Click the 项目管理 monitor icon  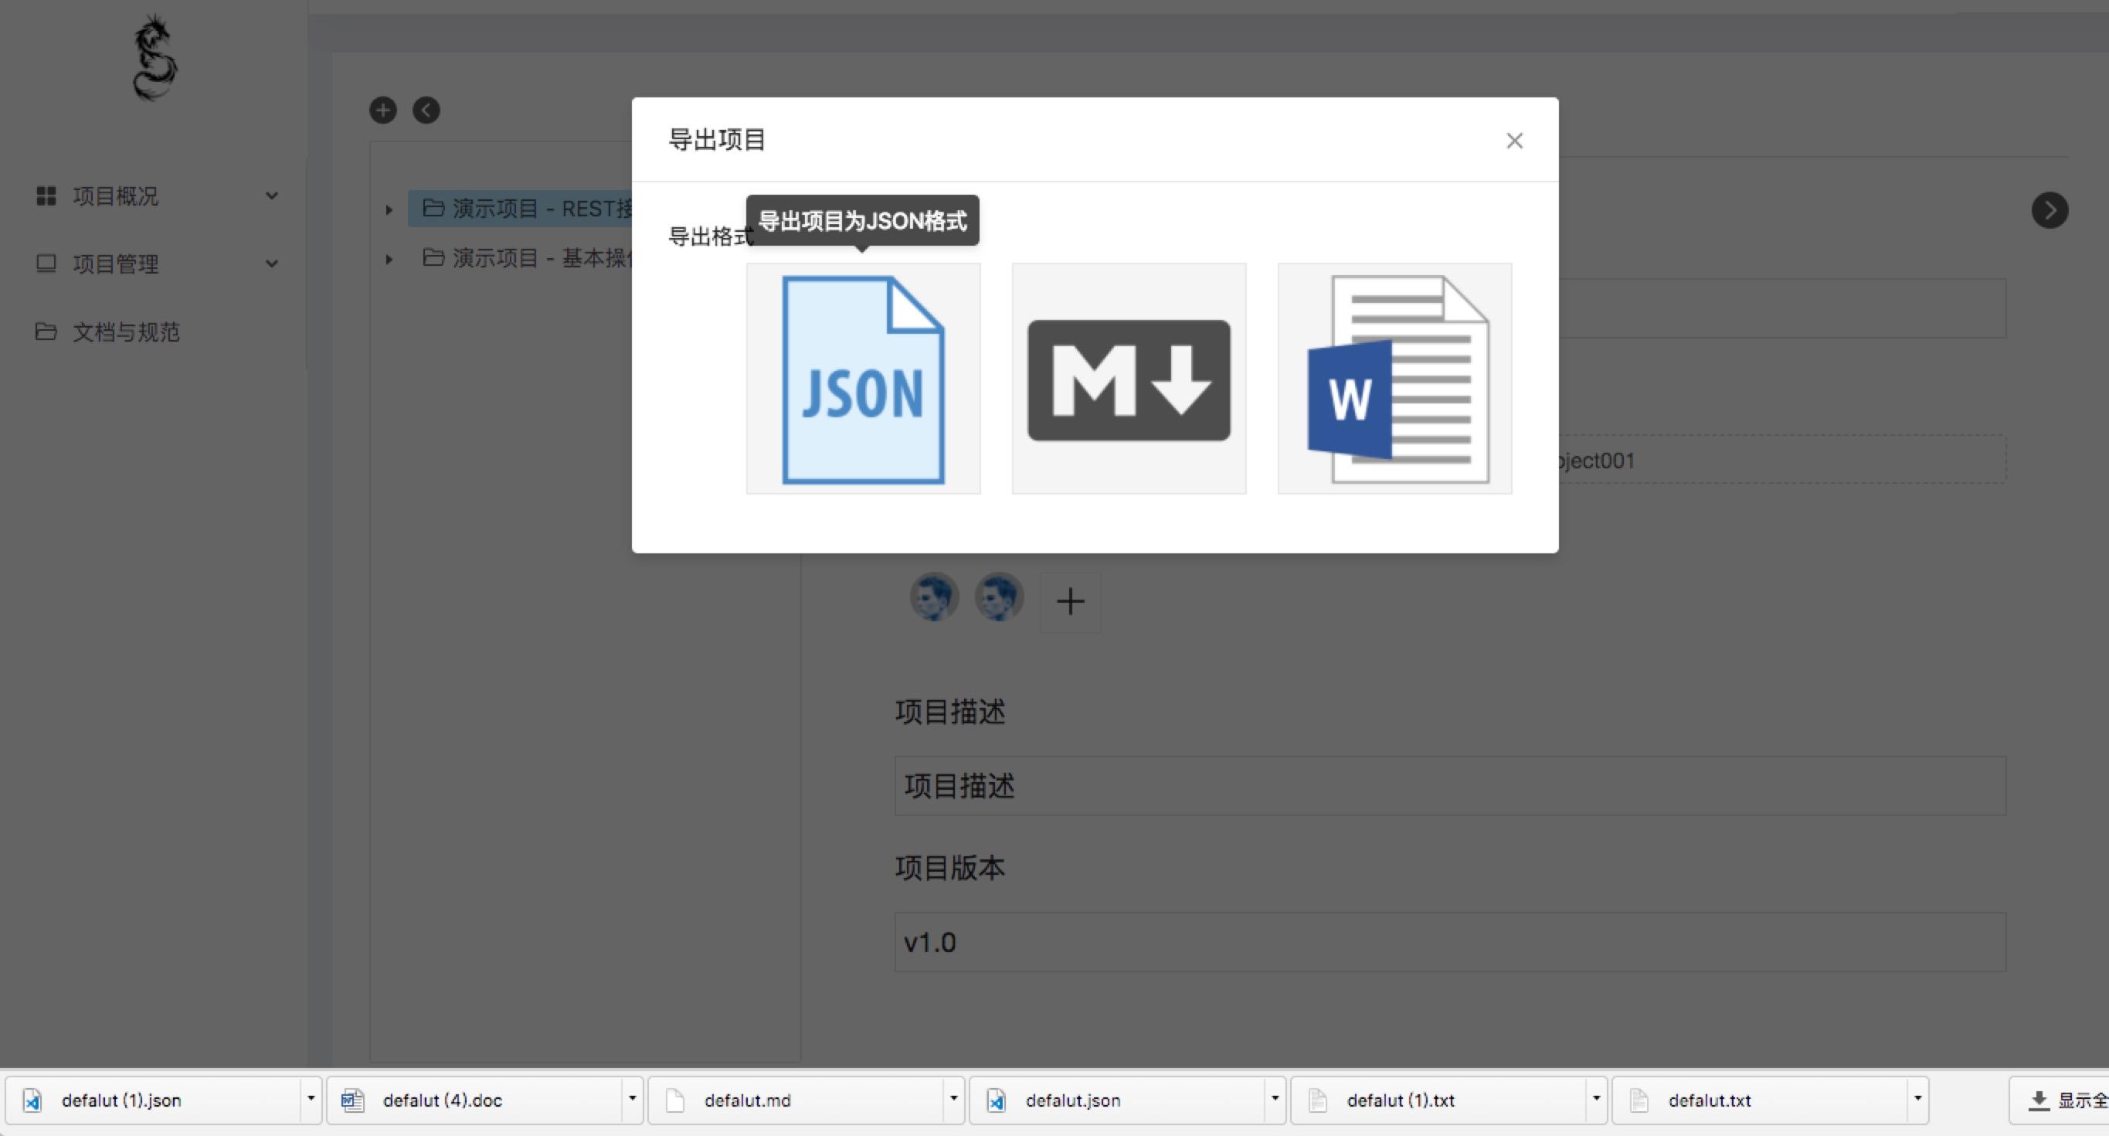[x=46, y=264]
